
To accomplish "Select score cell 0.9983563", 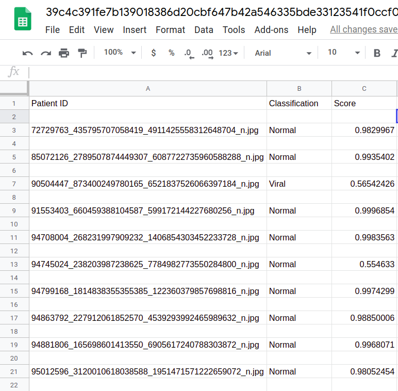I will coord(364,237).
